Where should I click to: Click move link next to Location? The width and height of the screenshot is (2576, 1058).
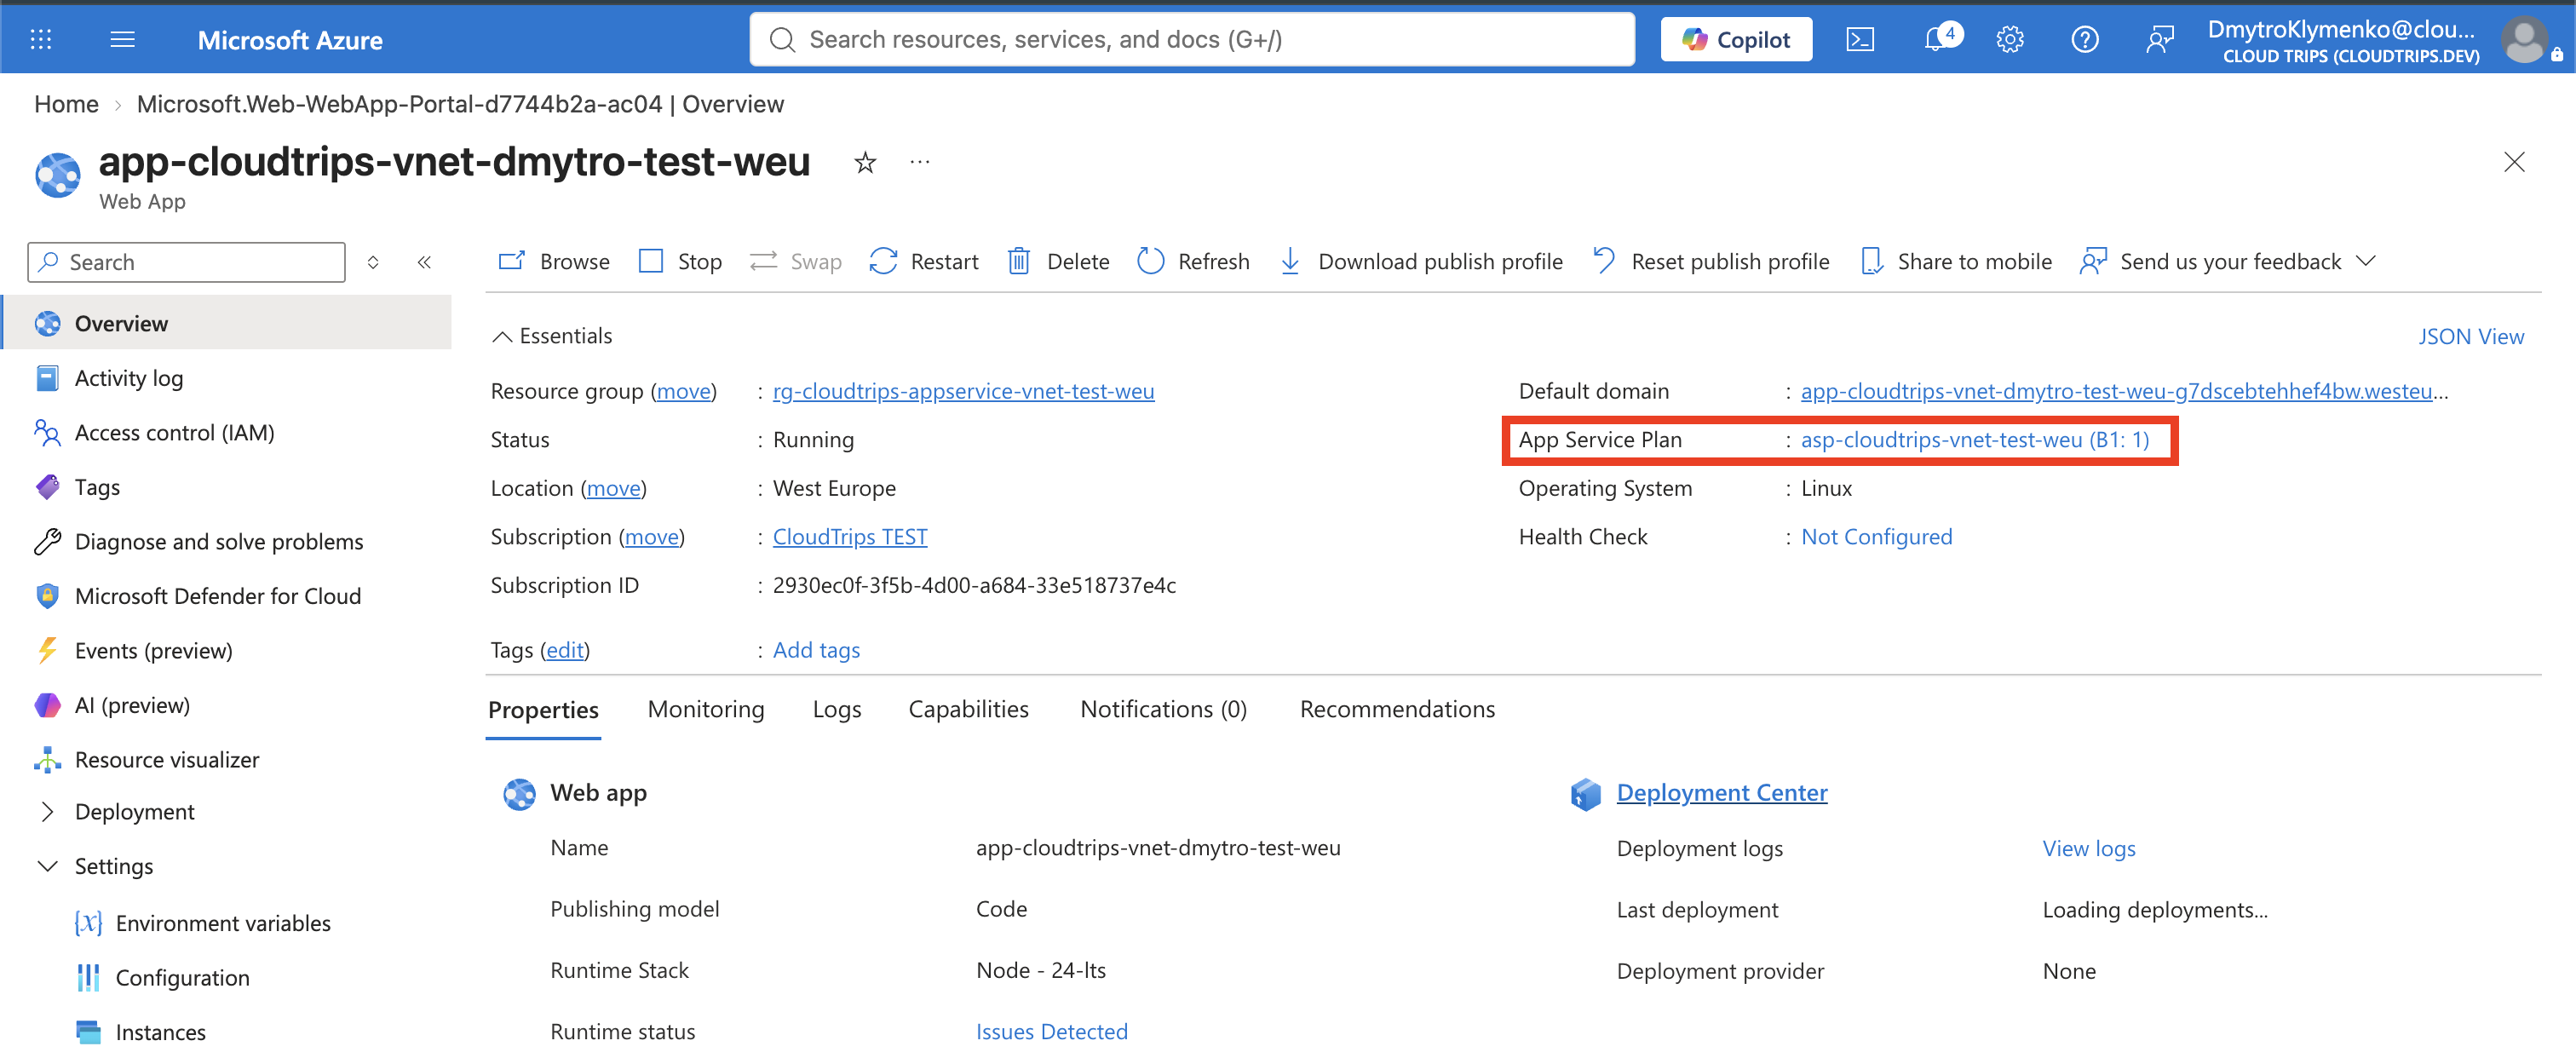pyautogui.click(x=614, y=488)
